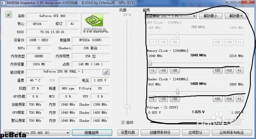Click the 占用 field 148 MB (14%)

(91, 64)
